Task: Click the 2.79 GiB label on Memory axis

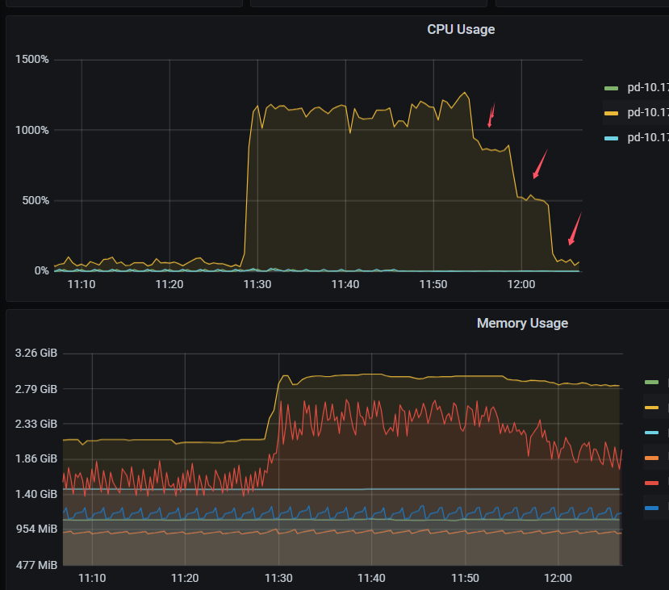Action: 36,389
